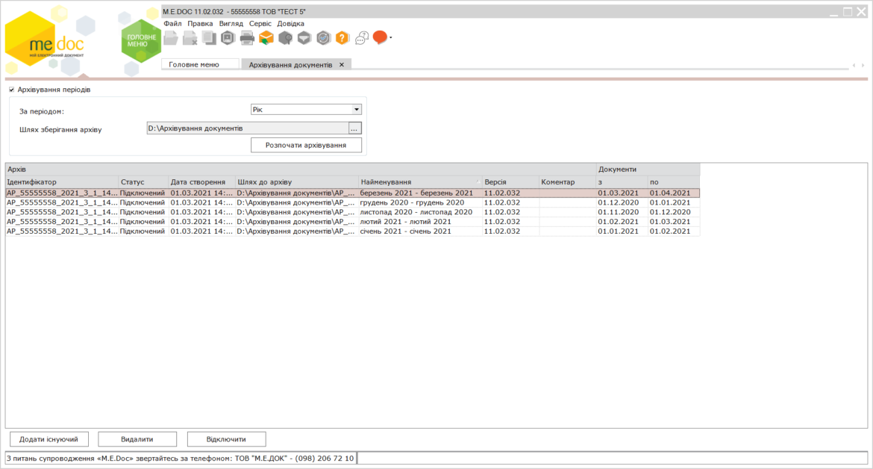This screenshot has width=873, height=469.
Task: Open the Вигляд menu
Action: pos(231,23)
